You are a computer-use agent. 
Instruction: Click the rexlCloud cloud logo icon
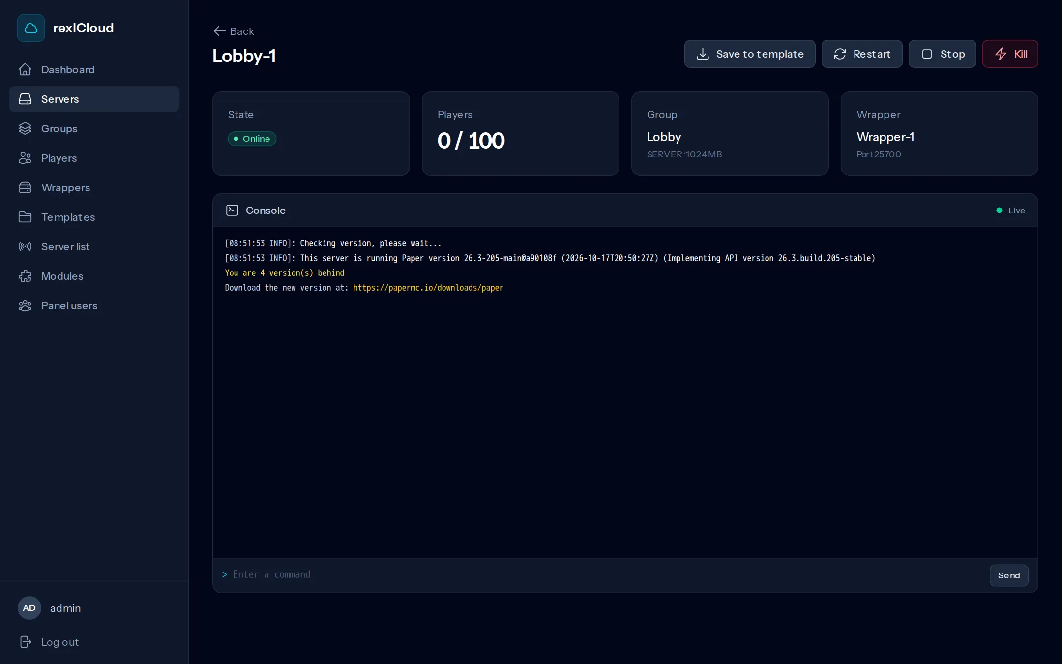31,28
